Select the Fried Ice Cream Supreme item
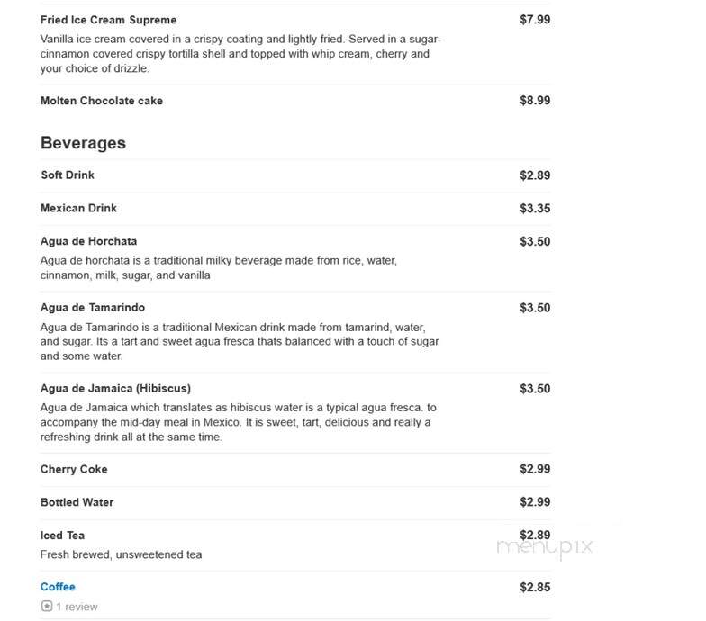The width and height of the screenshot is (706, 621). [108, 20]
